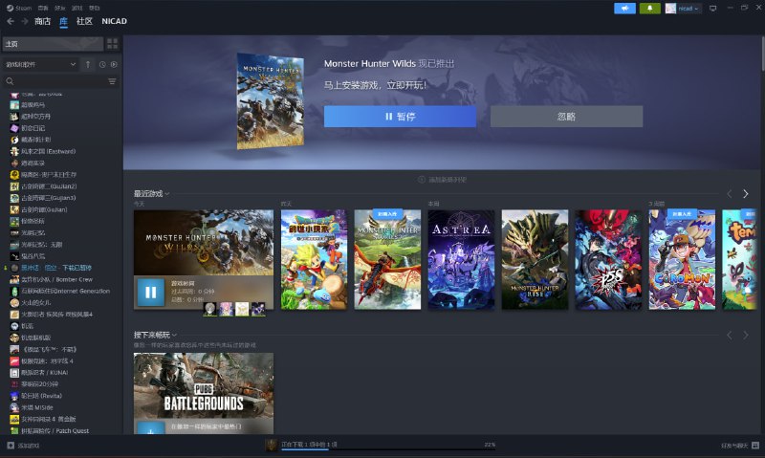Click the sort-ascending arrow in library filter

tap(89, 64)
